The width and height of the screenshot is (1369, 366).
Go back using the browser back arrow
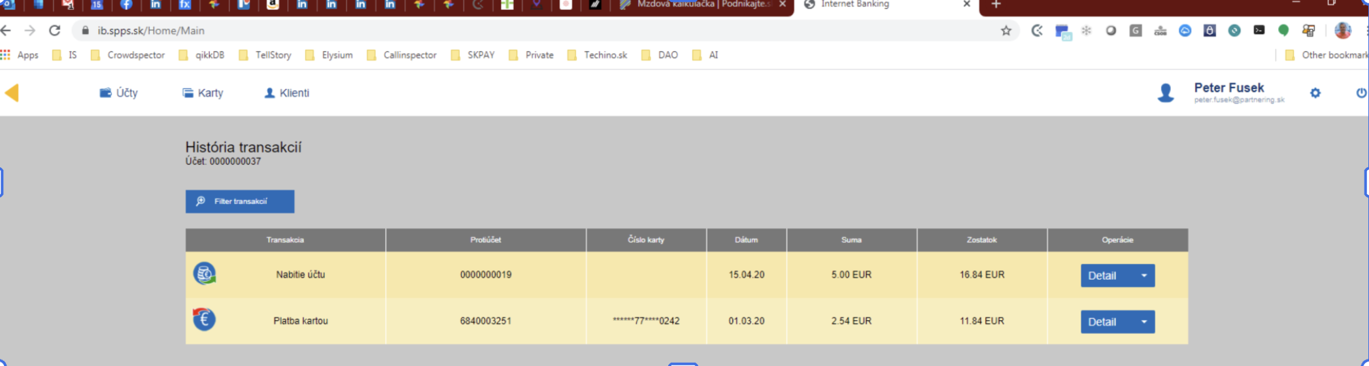pyautogui.click(x=6, y=31)
